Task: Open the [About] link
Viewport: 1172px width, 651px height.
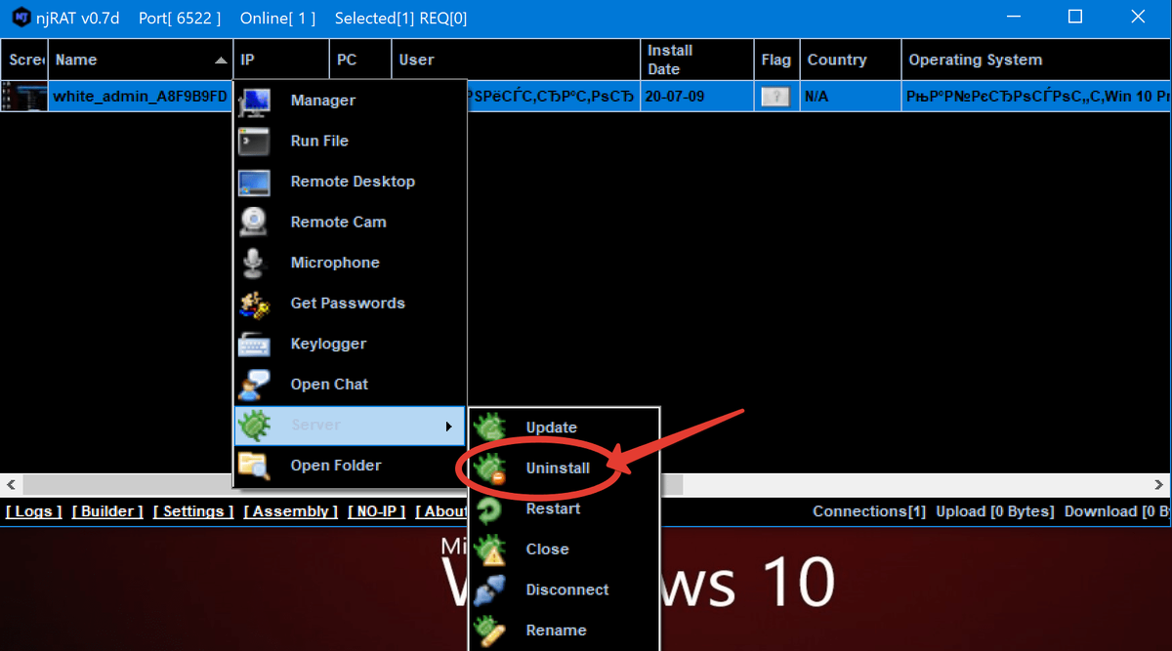Action: click(x=441, y=511)
